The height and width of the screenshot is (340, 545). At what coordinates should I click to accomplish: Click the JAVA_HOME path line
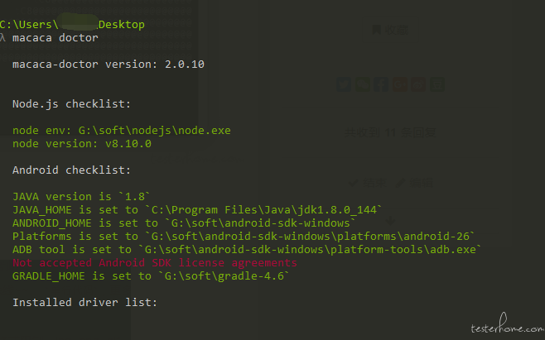(197, 209)
